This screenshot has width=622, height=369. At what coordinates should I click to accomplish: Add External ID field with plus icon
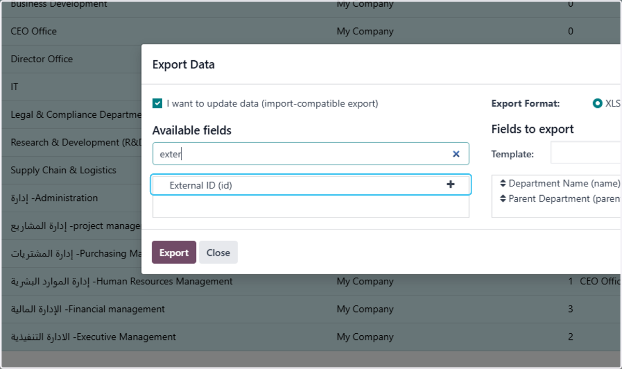pyautogui.click(x=450, y=184)
